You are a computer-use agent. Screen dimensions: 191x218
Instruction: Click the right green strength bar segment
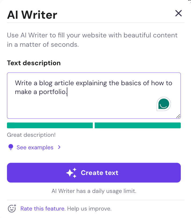138,126
